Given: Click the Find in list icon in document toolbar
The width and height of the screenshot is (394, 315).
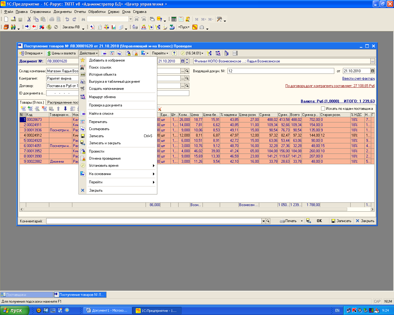Looking at the screenshot, I should click(104, 53).
